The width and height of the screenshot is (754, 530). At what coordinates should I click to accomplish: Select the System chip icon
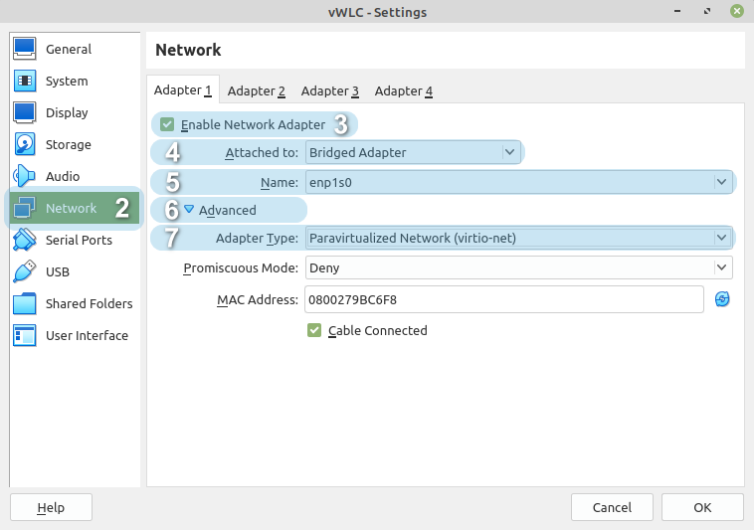pyautogui.click(x=25, y=81)
